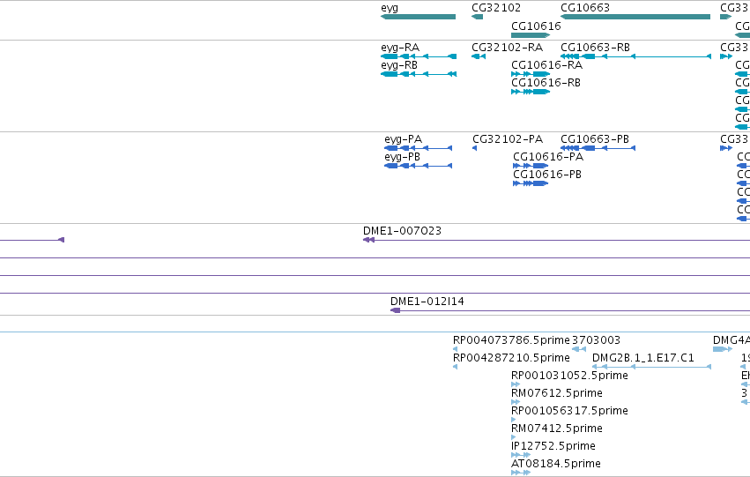Screen dimensions: 750x477
Task: Select the eyg-PB protein label
Action: point(402,157)
